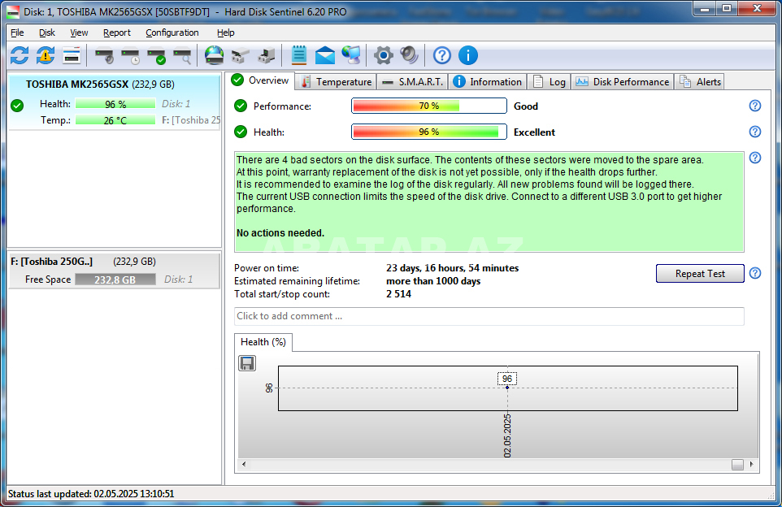The width and height of the screenshot is (782, 507).
Task: Click help icon next to Performance bar
Action: 755,106
